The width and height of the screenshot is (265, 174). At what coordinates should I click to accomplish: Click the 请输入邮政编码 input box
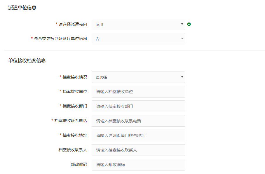click(x=138, y=165)
